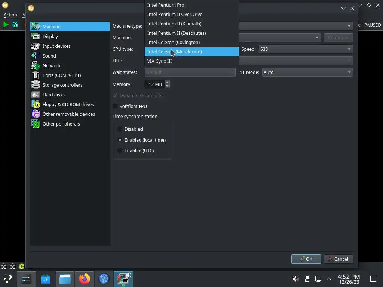The height and width of the screenshot is (287, 383).
Task: Click the Cancel button
Action: pos(338,259)
